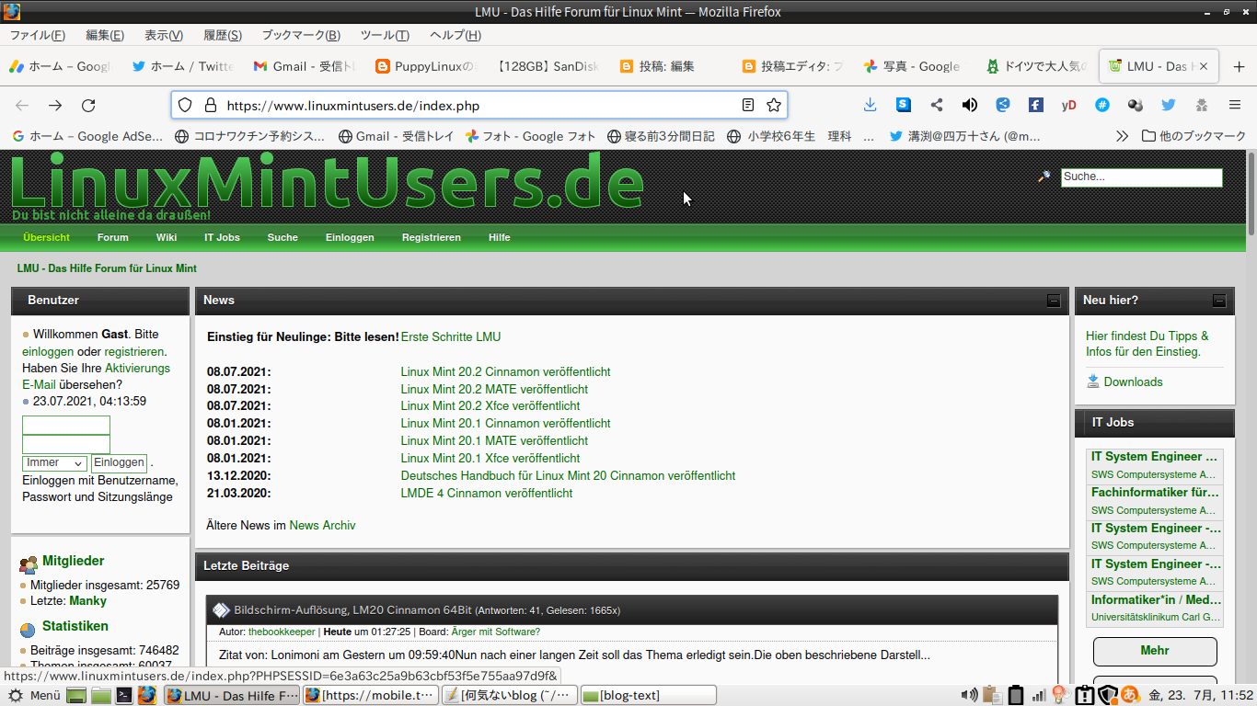
Task: Click the URL address bar
Action: point(479,105)
